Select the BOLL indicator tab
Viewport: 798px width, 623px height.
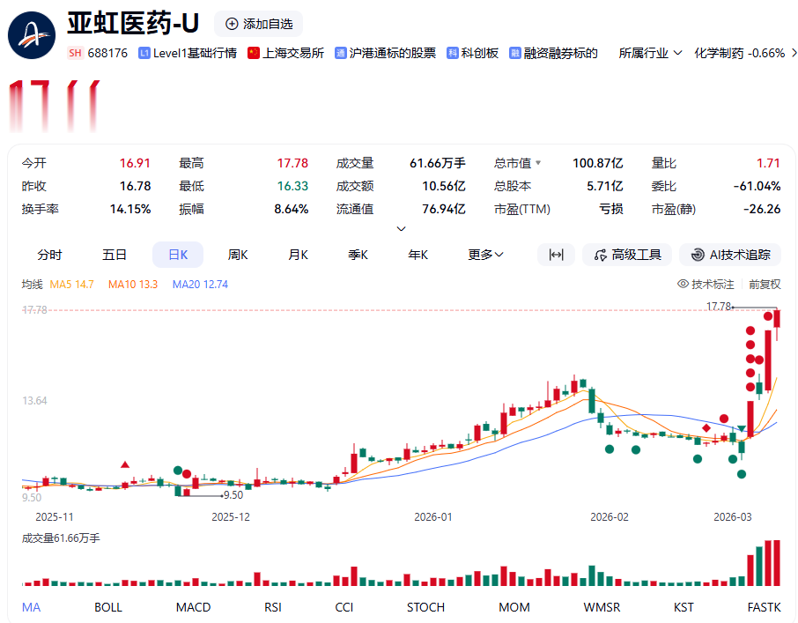107,607
